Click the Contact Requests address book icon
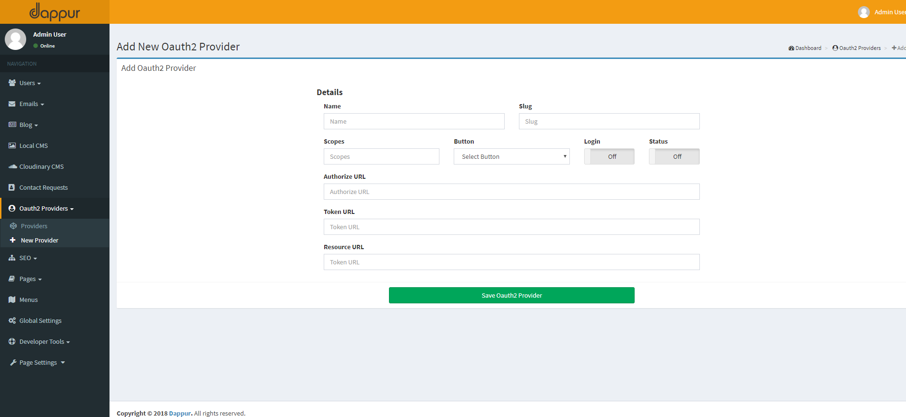The width and height of the screenshot is (906, 417). 12,187
